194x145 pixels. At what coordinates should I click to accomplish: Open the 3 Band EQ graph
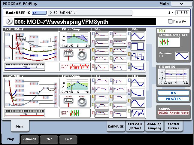click(x=174, y=77)
